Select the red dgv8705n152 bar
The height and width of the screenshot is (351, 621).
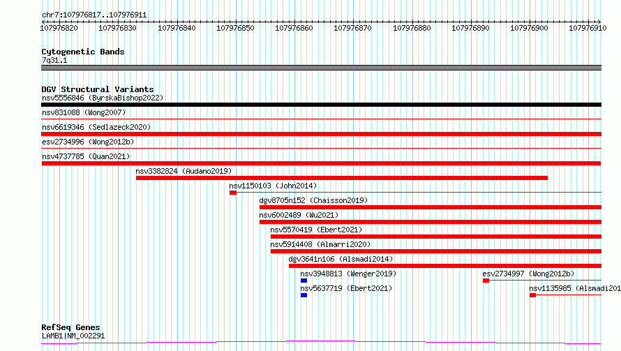tap(431, 207)
